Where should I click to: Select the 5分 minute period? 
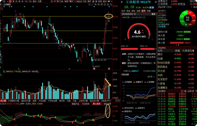click(x=30, y=1)
